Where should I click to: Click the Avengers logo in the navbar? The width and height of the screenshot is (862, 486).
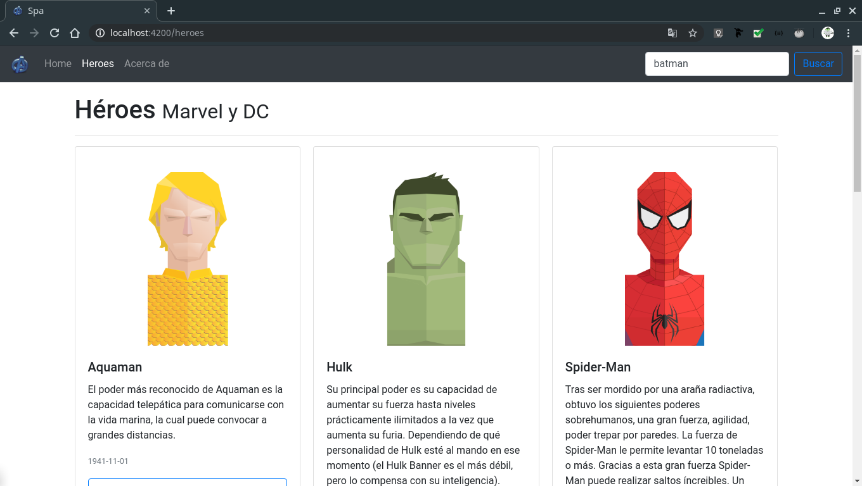[20, 64]
